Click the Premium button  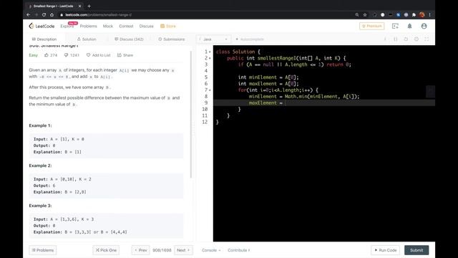pos(372,26)
